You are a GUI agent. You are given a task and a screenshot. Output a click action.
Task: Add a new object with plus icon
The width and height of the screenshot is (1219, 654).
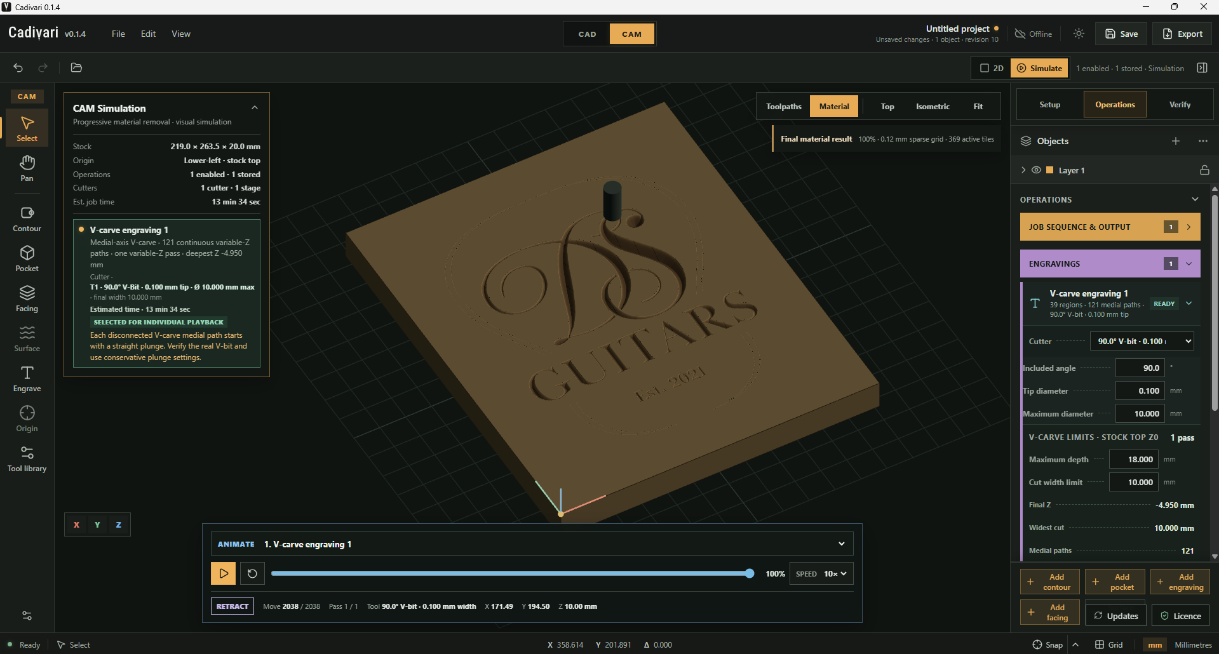tap(1176, 141)
